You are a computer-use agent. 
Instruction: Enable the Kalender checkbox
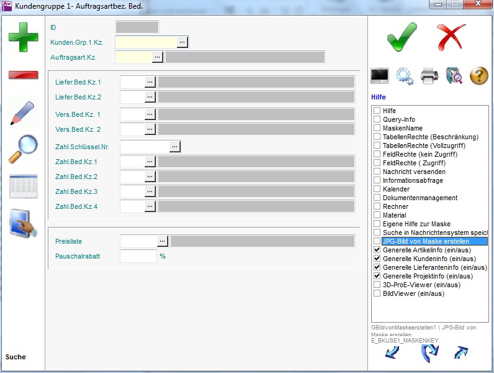pyautogui.click(x=377, y=189)
